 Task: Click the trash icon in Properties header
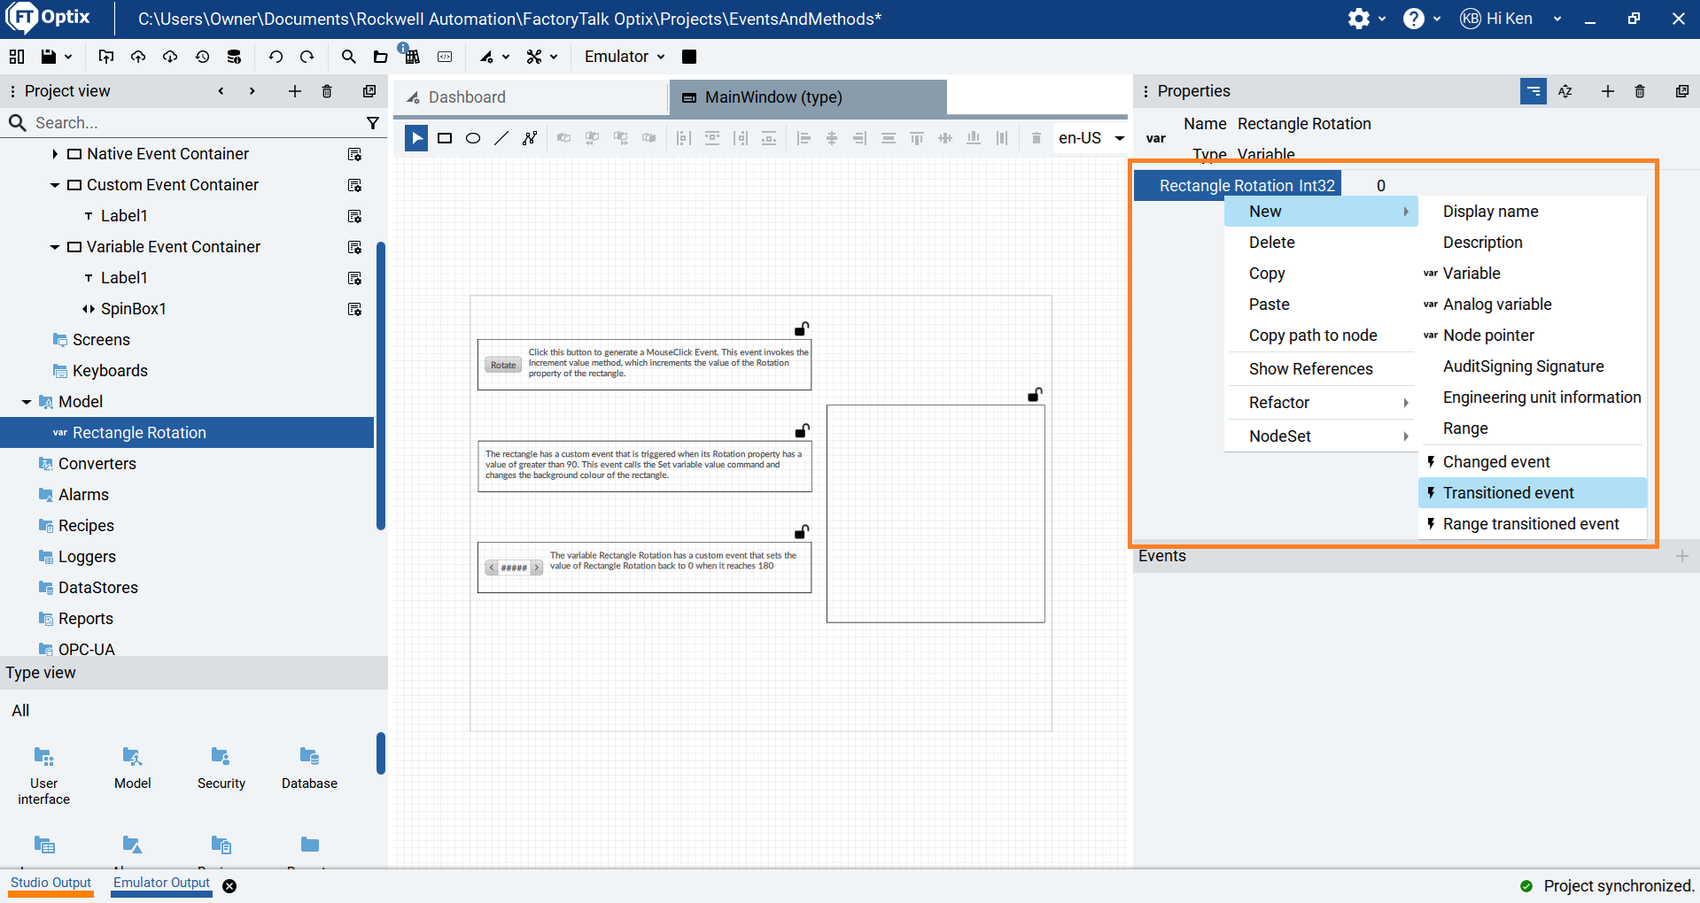click(1640, 91)
